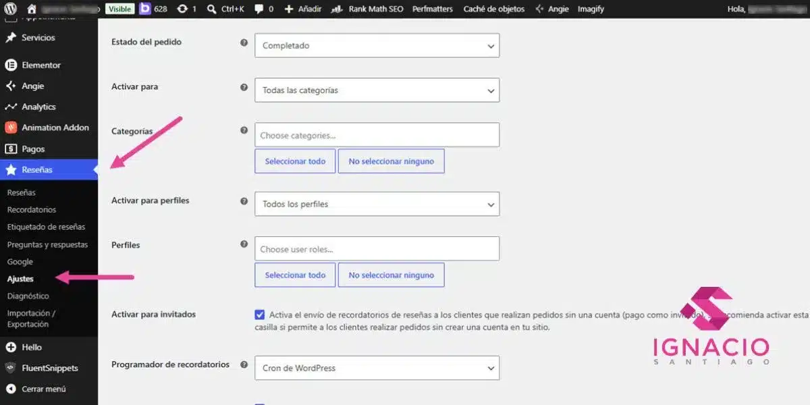Click 'Seleccionar todo' under Categorías
Screen dimensions: 810x405
click(295, 161)
